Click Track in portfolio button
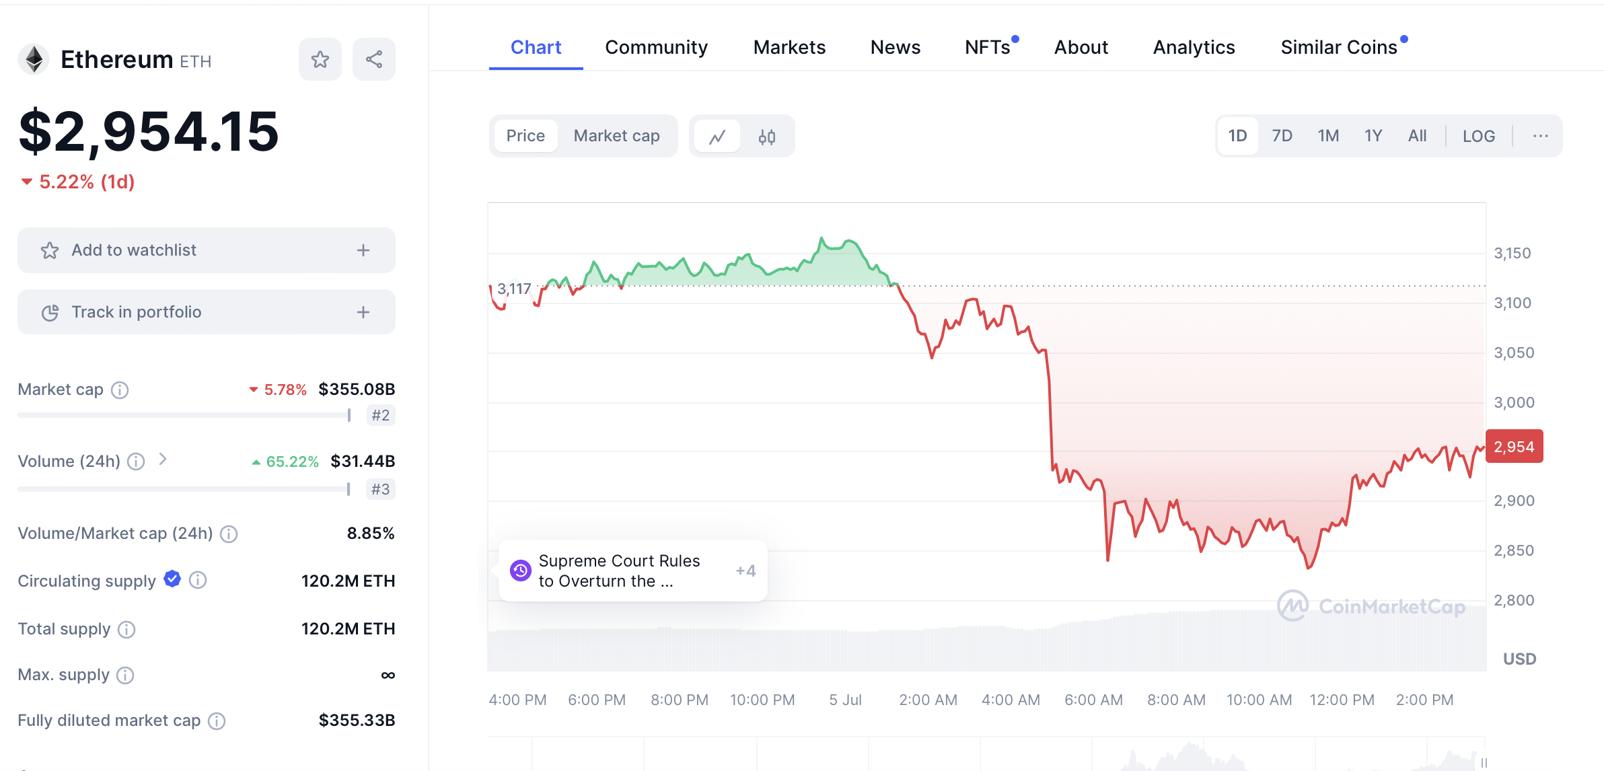Viewport: 1604px width, 771px height. [206, 312]
